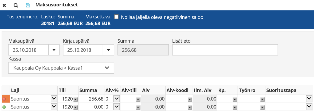This screenshot has height=112, width=314.
Task: Open Alv-koodi lookup arrow in first row
Action: [x=190, y=99]
